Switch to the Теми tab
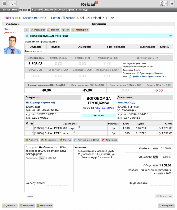 [15, 10]
